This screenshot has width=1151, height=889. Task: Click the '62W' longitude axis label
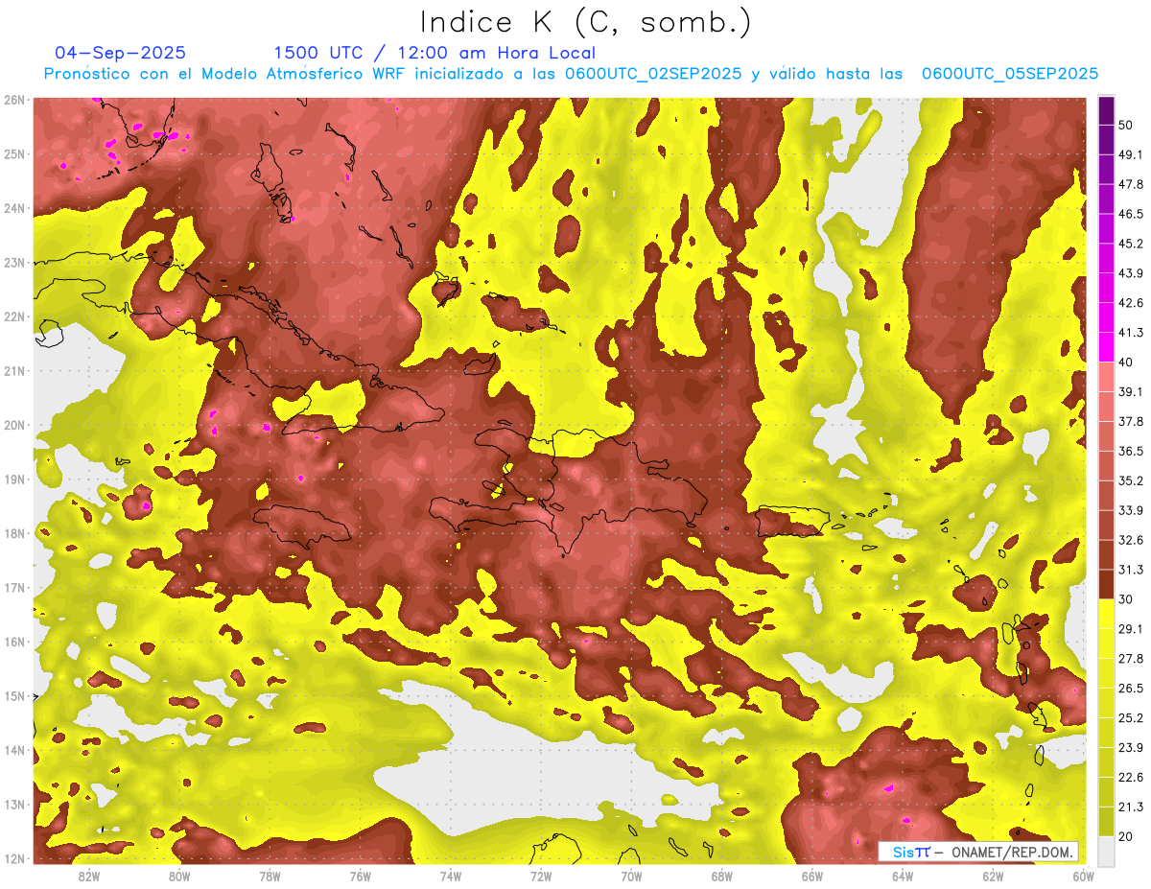point(993,876)
